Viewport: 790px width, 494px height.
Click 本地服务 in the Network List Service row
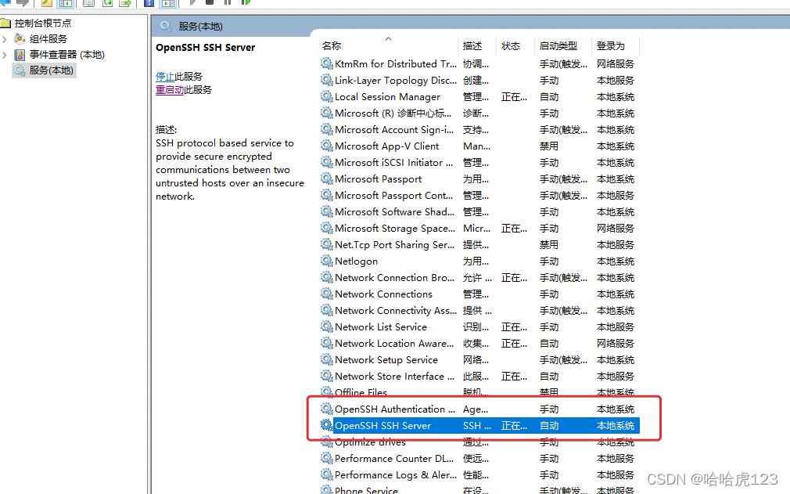click(x=615, y=326)
